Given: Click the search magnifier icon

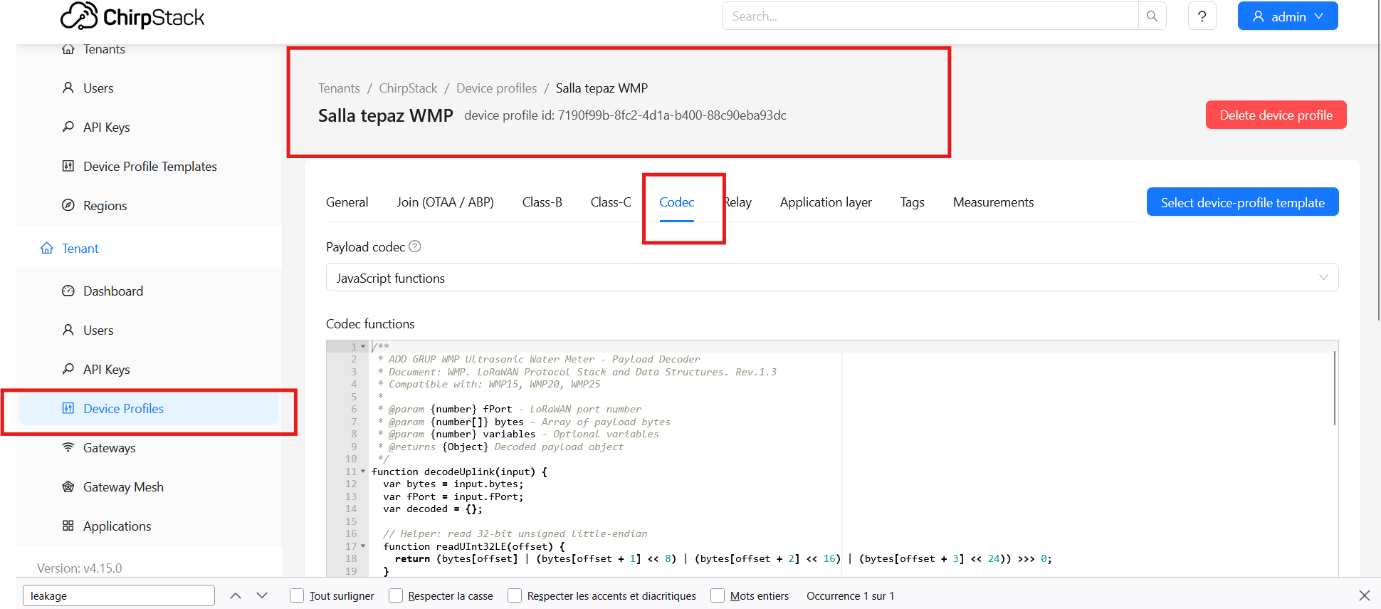Looking at the screenshot, I should 1152,16.
